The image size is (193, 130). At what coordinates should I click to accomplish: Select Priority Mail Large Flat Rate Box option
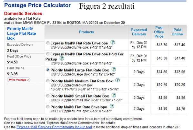48,70
